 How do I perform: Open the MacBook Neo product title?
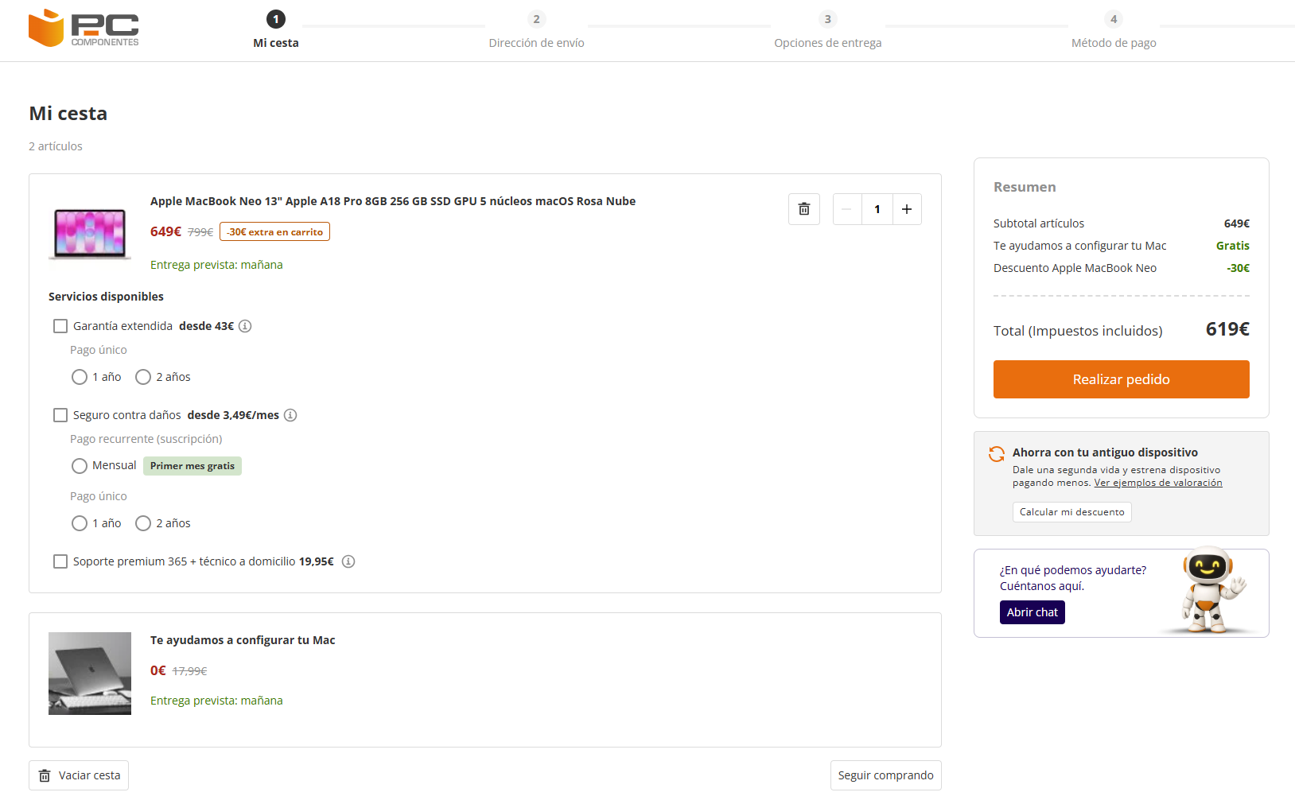393,201
